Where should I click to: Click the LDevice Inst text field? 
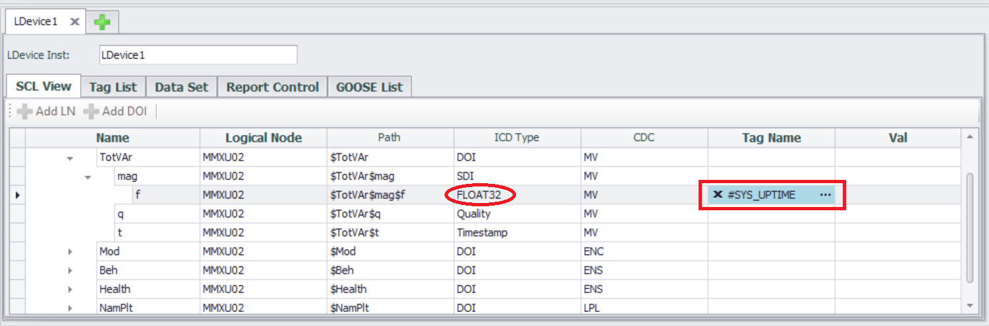197,55
